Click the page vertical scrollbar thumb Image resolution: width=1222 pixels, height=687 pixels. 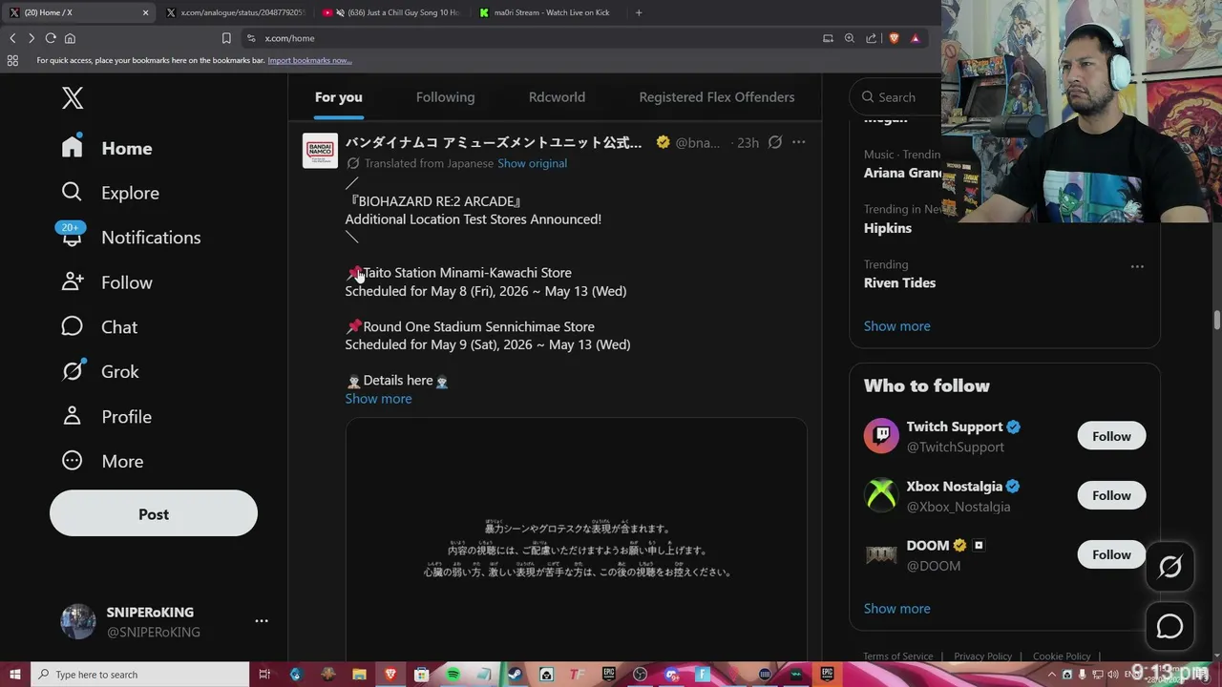(1216, 320)
